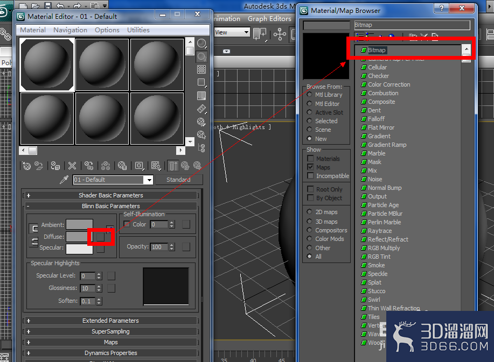494x362 pixels.
Task: Check the Materials option under Show
Action: [310, 159]
